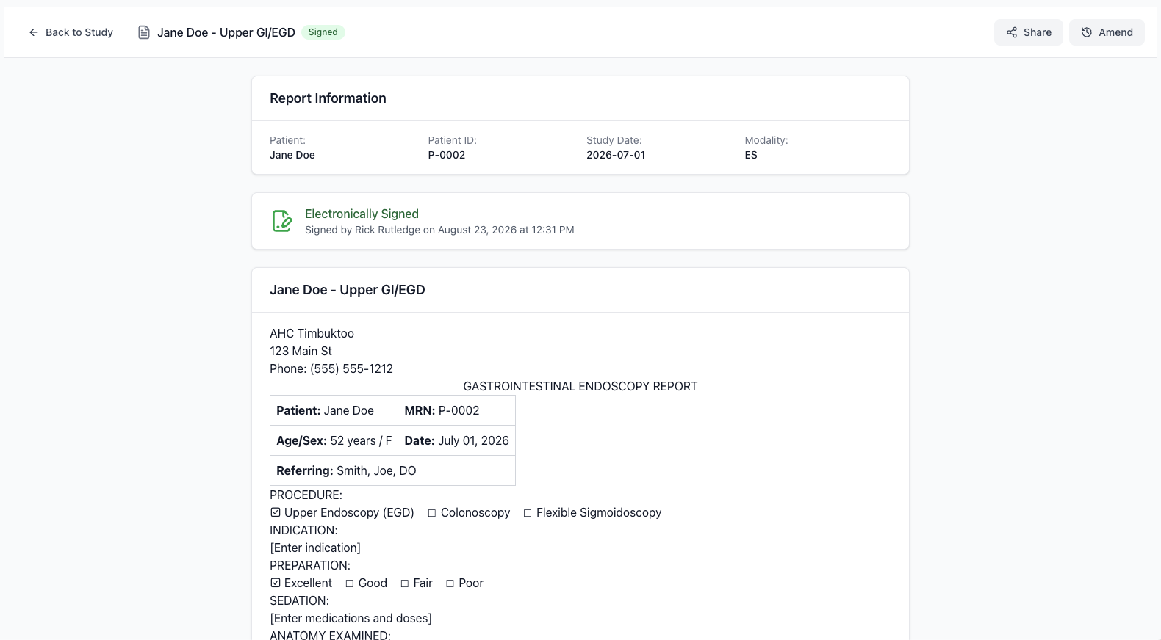The image size is (1161, 640).
Task: Open the Share button
Action: point(1028,32)
